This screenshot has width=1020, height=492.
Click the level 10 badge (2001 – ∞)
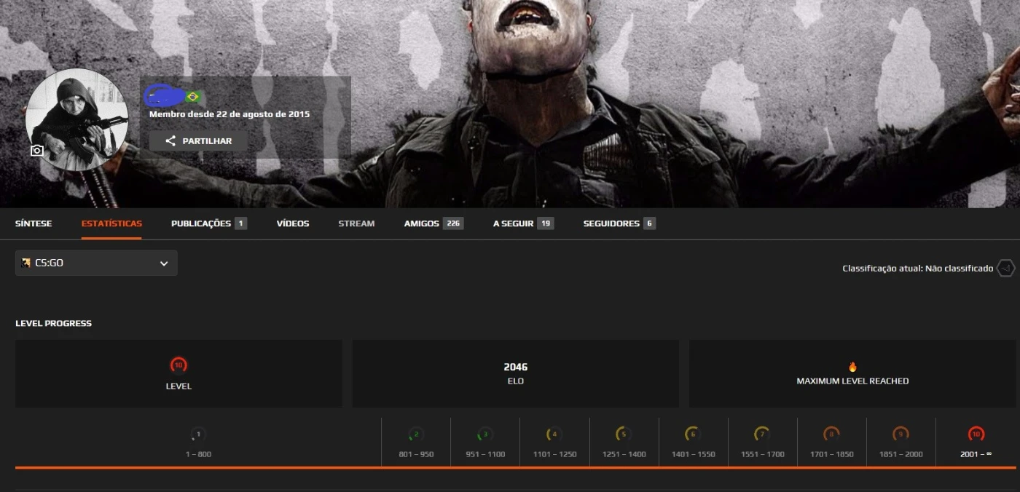pos(976,435)
